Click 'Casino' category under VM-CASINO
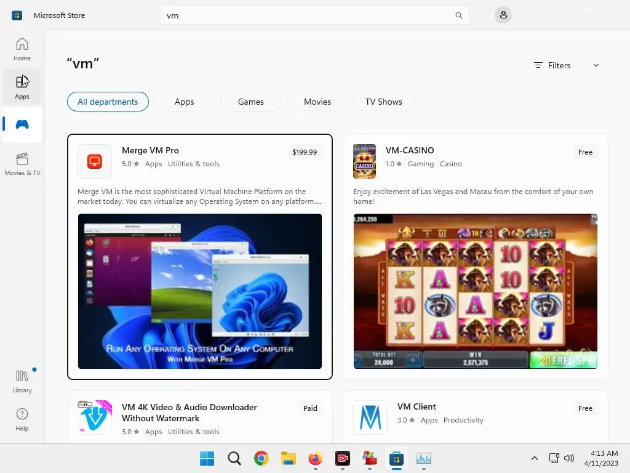This screenshot has width=630, height=473. click(451, 164)
